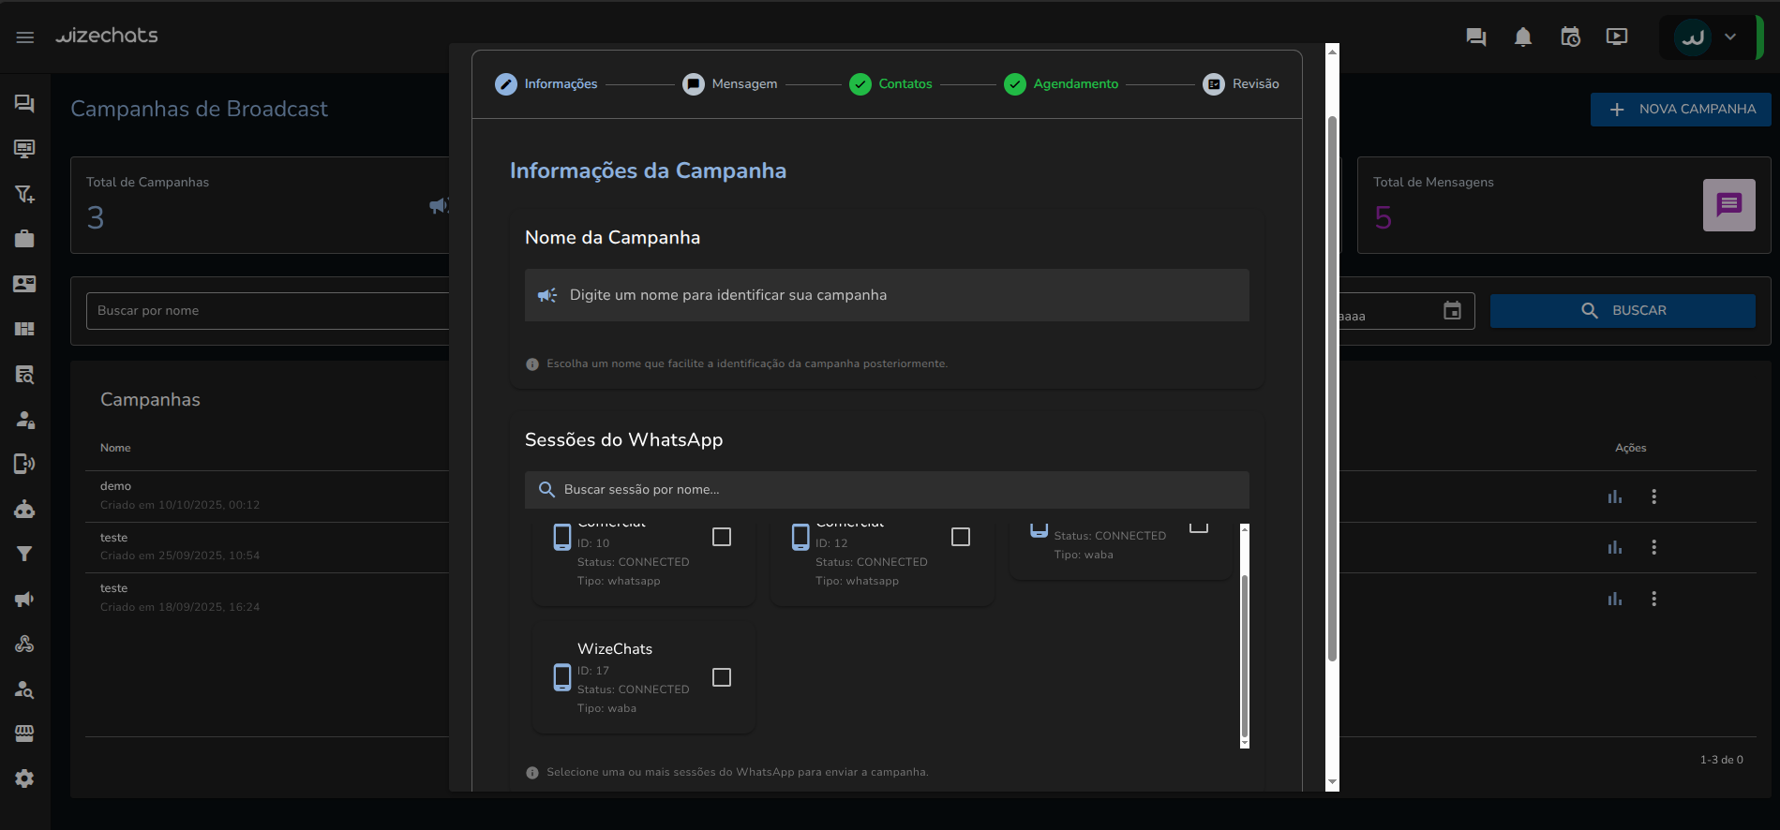Screen dimensions: 1780x830
Task: Go to the Agendamento step
Action: coord(1061,84)
